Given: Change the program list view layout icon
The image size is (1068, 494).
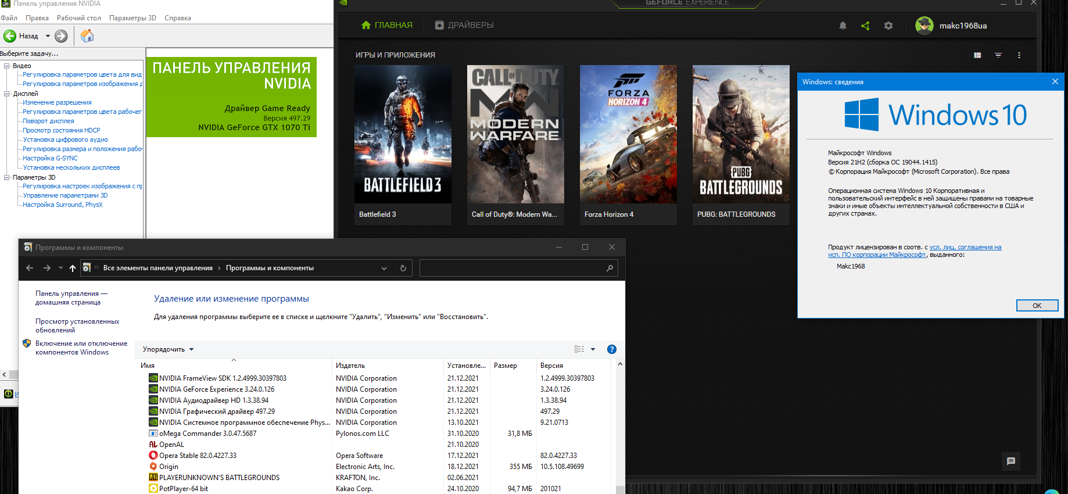Looking at the screenshot, I should pyautogui.click(x=579, y=349).
